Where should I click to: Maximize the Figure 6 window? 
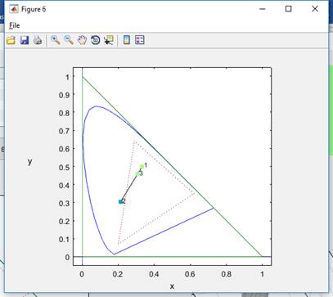coord(288,9)
